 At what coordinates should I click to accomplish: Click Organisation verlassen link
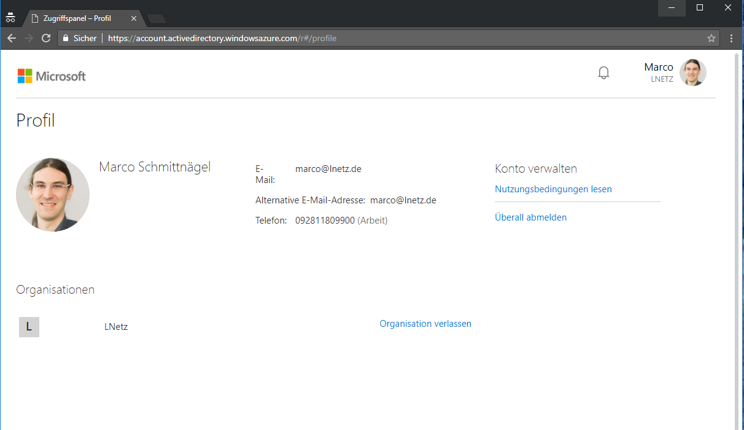[x=425, y=324]
